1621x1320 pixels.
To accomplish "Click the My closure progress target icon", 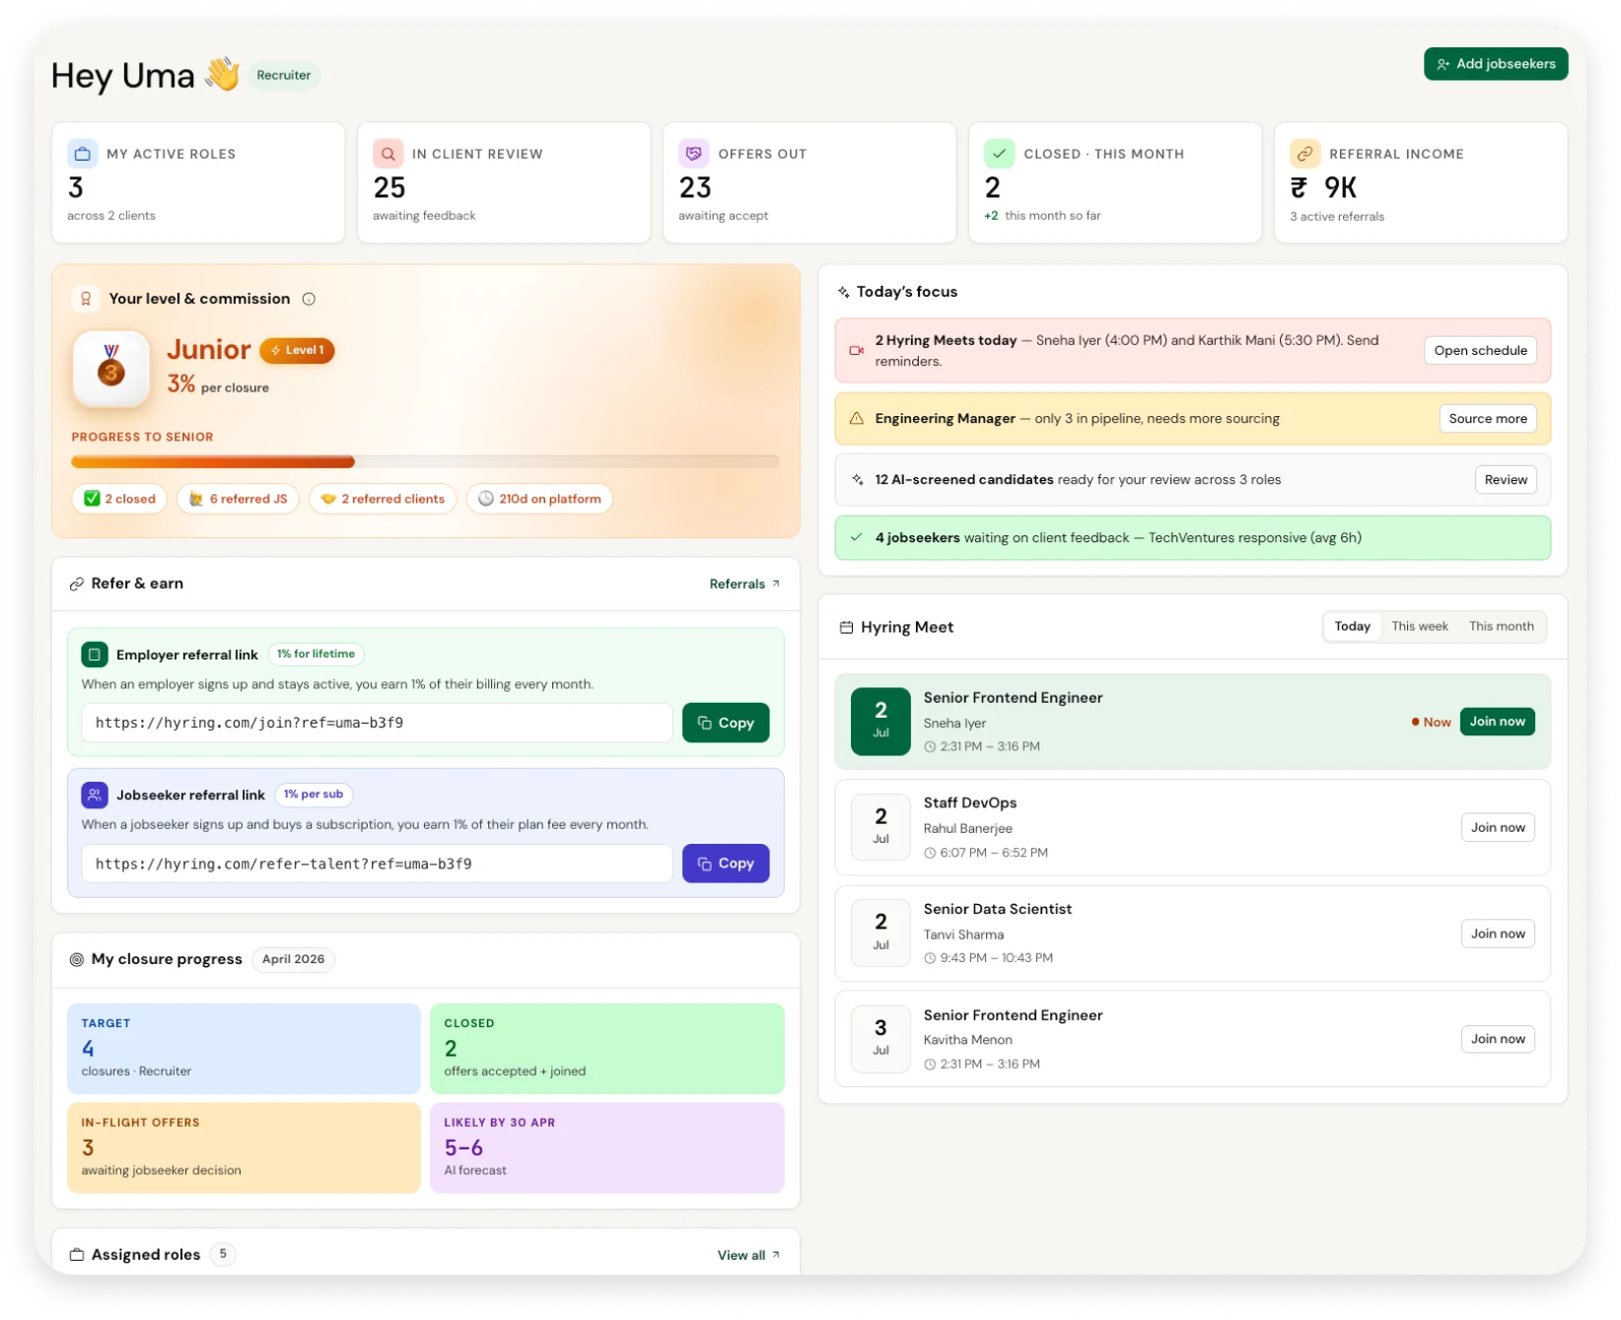I will point(77,960).
